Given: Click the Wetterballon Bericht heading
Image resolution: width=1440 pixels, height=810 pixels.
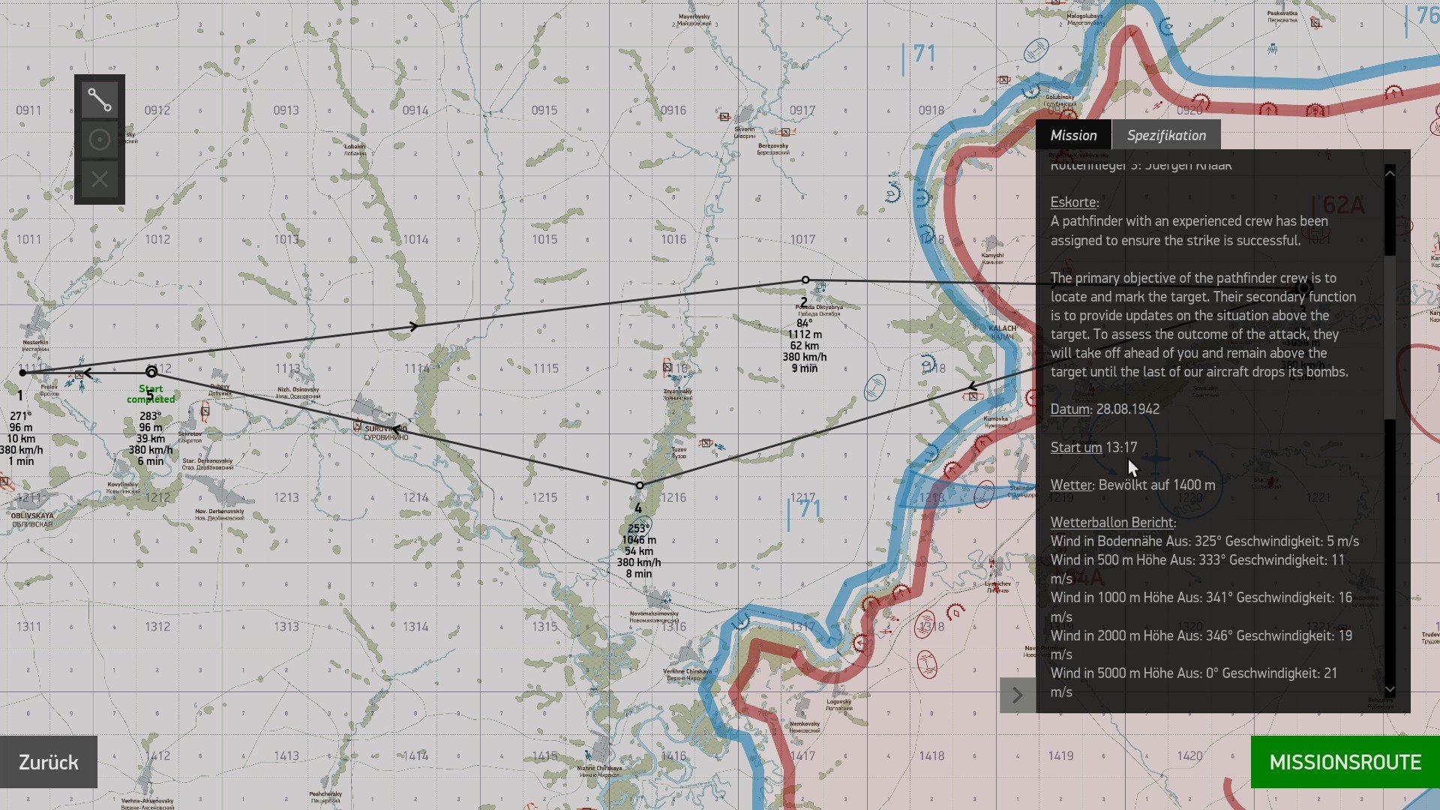Looking at the screenshot, I should click(1113, 522).
